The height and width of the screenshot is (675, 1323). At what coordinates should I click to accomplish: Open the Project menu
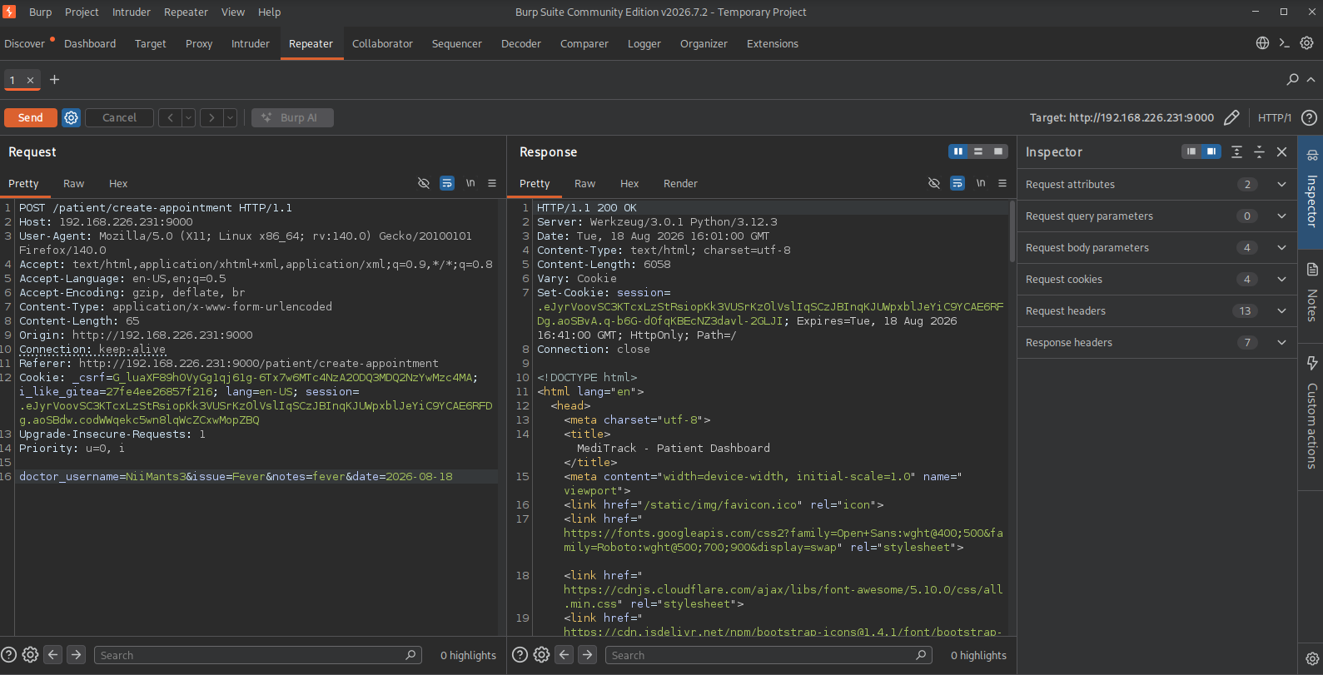click(82, 12)
